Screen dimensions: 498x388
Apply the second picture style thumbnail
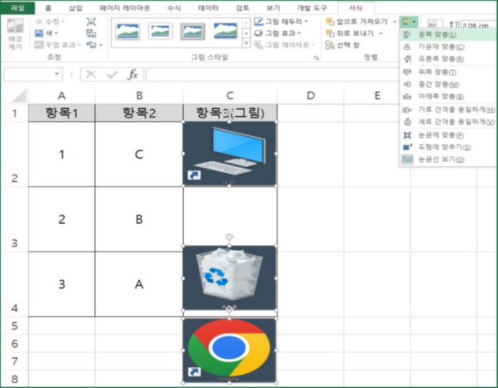pos(160,31)
